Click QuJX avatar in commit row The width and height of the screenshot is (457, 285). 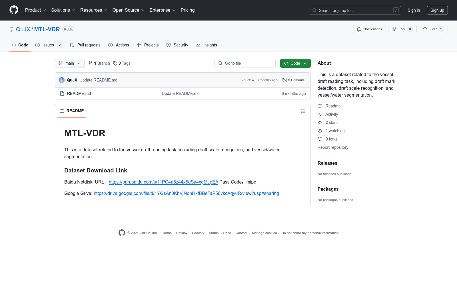click(62, 80)
